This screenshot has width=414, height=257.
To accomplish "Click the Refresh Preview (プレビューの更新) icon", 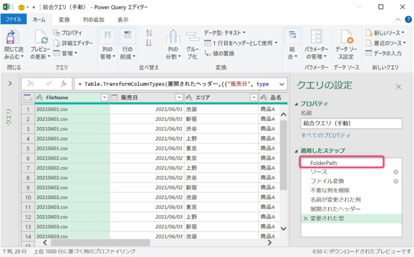I will pyautogui.click(x=41, y=37).
